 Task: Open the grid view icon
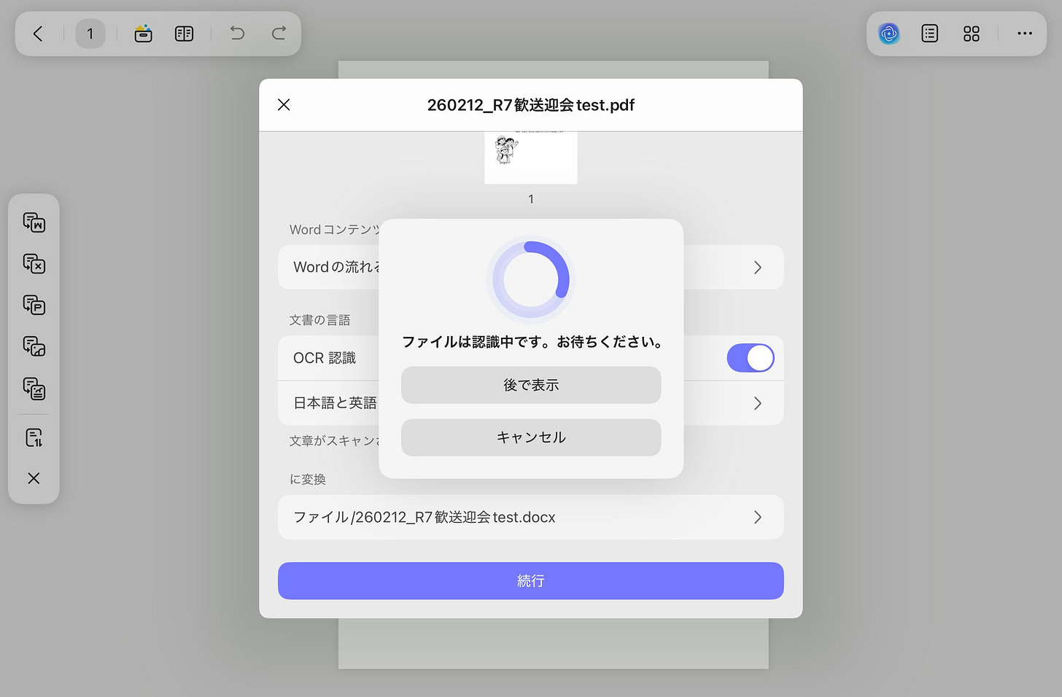[971, 33]
